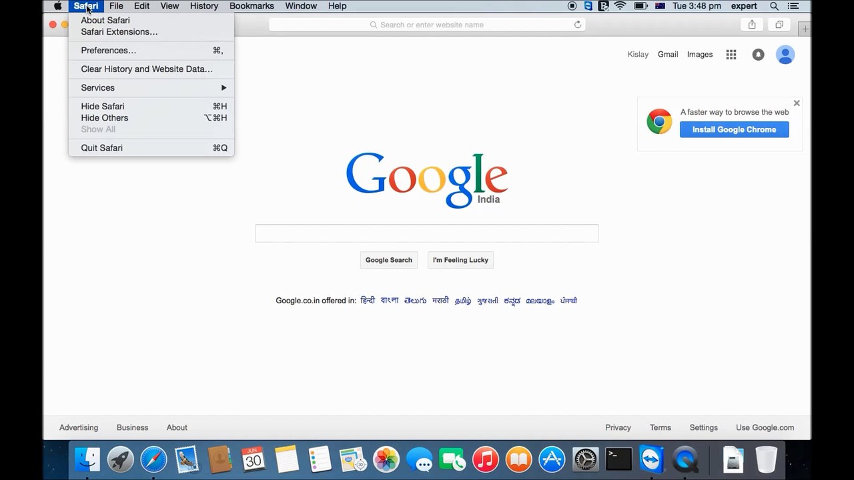Viewport: 854px width, 480px height.
Task: Open Calendar icon showing 30
Action: (253, 459)
